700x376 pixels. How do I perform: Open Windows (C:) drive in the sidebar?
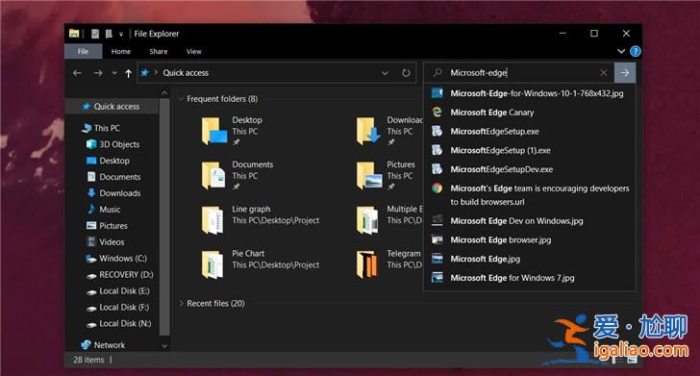(x=117, y=258)
